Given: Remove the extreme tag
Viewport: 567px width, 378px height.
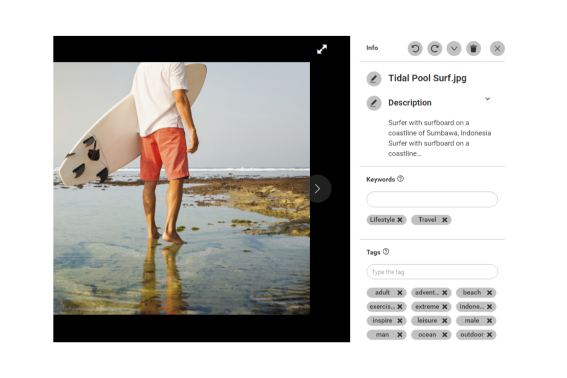Looking at the screenshot, I should [x=445, y=307].
